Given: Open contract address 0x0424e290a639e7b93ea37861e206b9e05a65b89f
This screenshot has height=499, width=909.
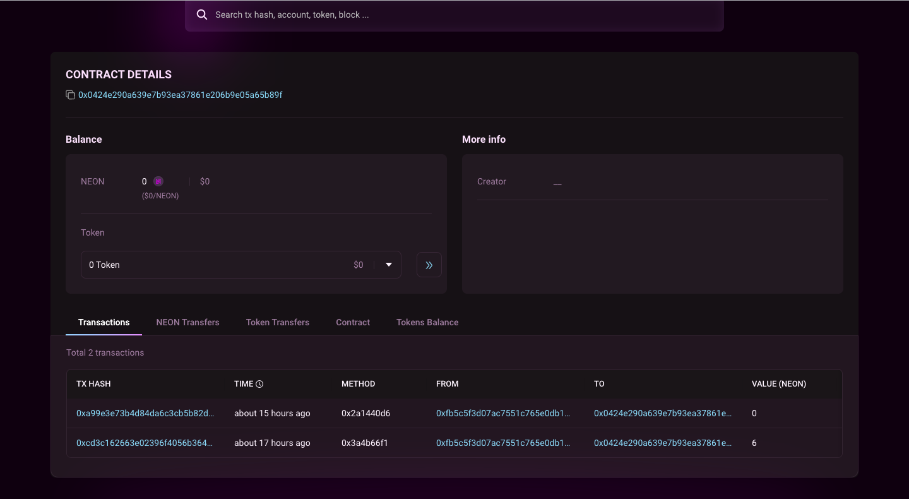Looking at the screenshot, I should [180, 94].
